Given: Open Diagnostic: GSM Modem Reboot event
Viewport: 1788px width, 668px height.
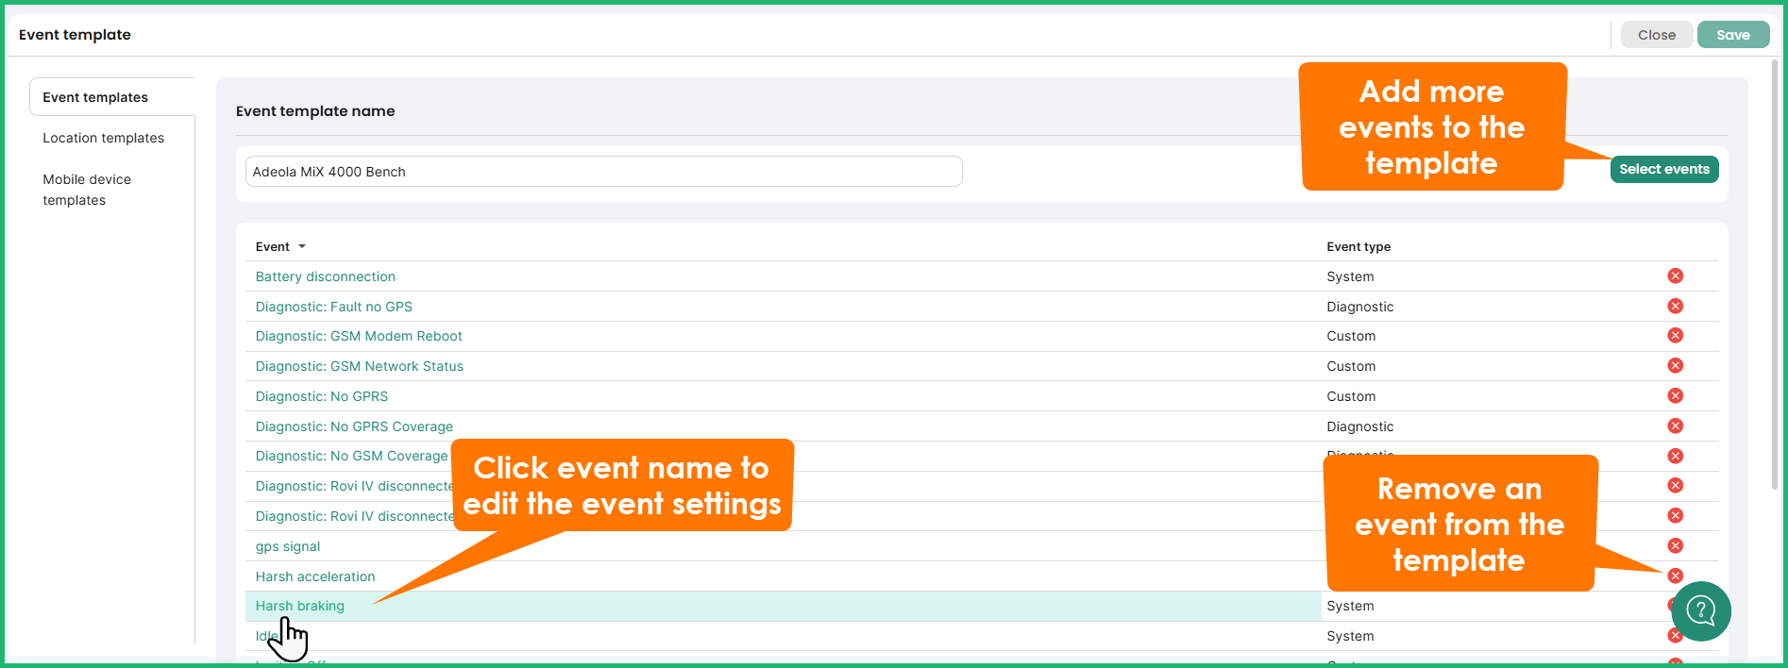Looking at the screenshot, I should [359, 336].
